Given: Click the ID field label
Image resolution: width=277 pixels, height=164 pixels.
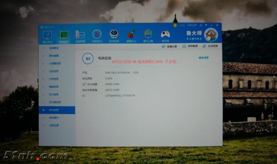Looking at the screenshot, I should pyautogui.click(x=83, y=96).
